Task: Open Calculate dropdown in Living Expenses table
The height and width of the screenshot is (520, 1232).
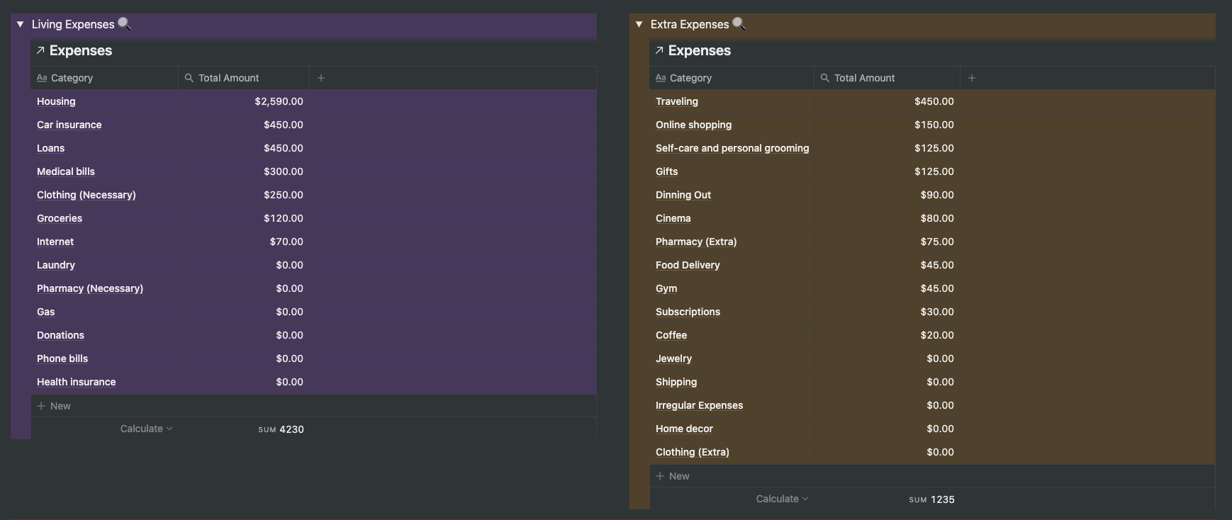Action: [x=146, y=429]
